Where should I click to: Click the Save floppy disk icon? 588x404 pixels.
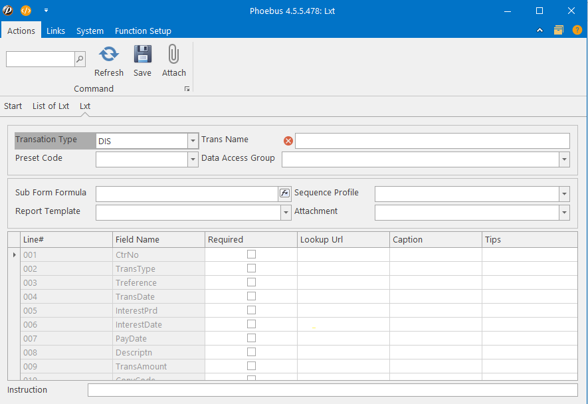(142, 54)
